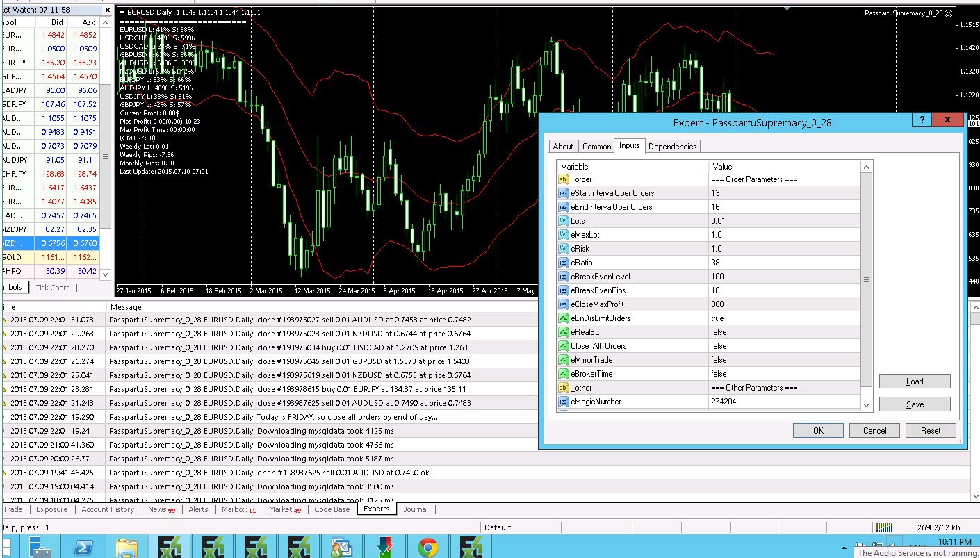The image size is (980, 558).
Task: Select the eMagicNumber value 274204
Action: coord(784,402)
